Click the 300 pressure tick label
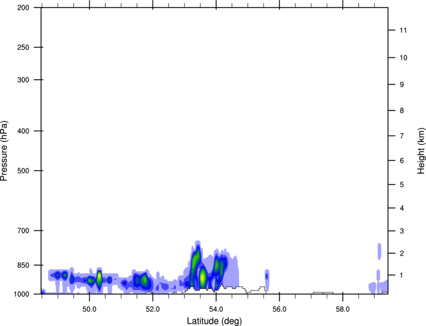 tap(23, 80)
